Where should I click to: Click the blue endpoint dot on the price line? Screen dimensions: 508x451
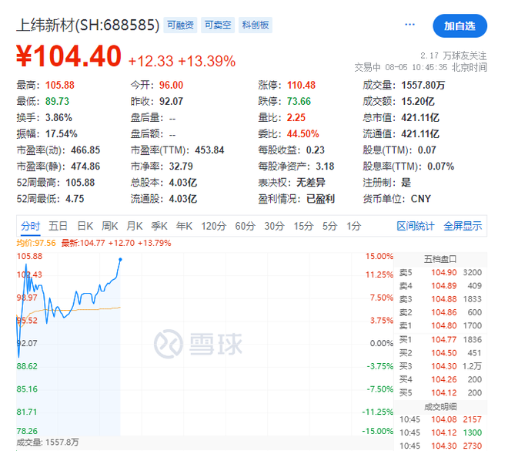coord(121,259)
